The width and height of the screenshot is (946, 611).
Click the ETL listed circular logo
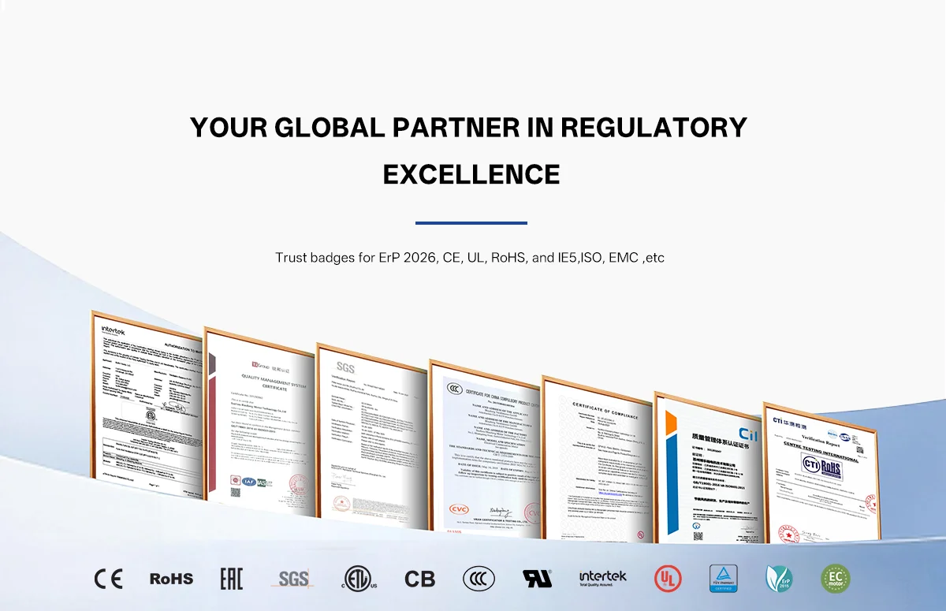coord(360,579)
